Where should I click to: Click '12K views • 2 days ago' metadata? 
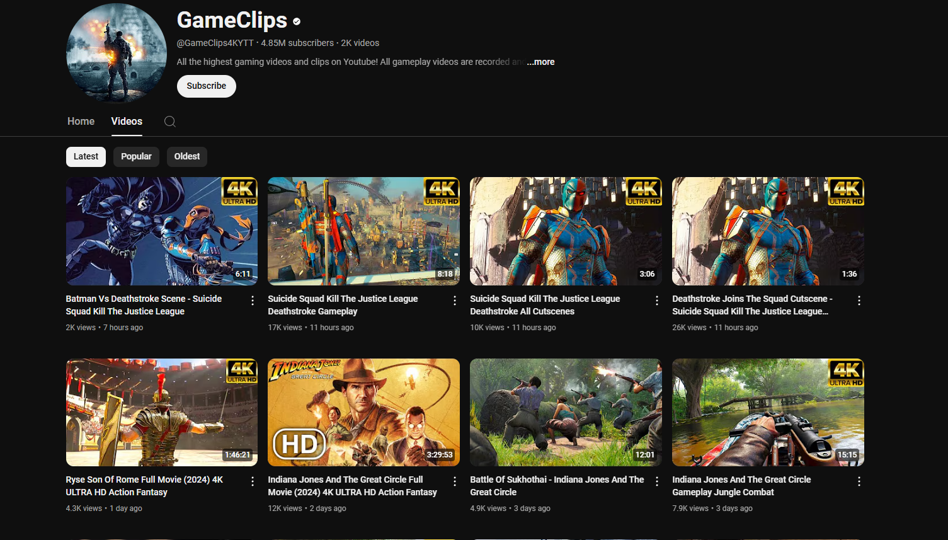click(x=307, y=508)
